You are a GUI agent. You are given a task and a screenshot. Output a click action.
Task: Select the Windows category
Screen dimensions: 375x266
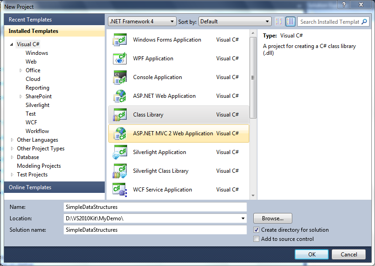(37, 53)
